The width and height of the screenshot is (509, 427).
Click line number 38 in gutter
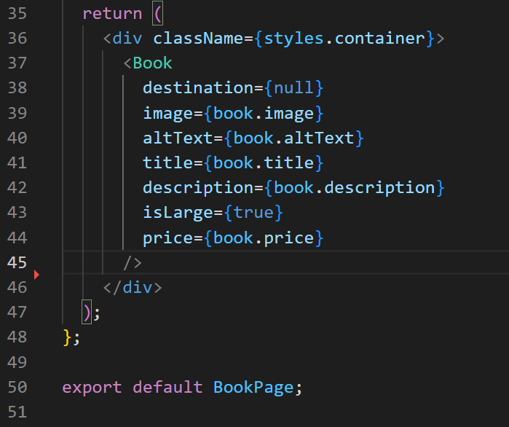[17, 88]
